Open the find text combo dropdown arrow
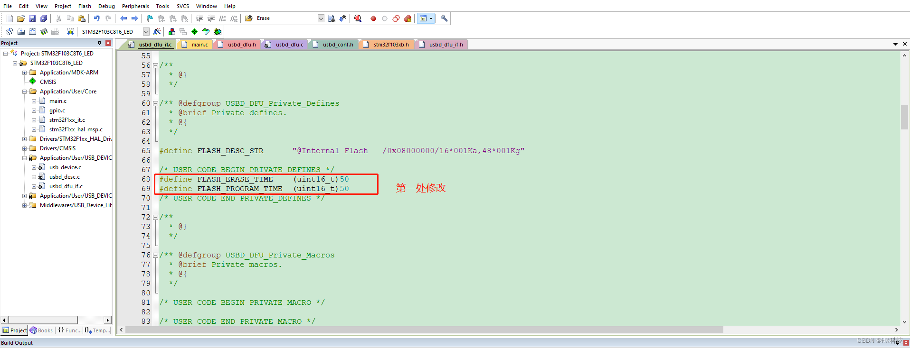910x348 pixels. 321,18
